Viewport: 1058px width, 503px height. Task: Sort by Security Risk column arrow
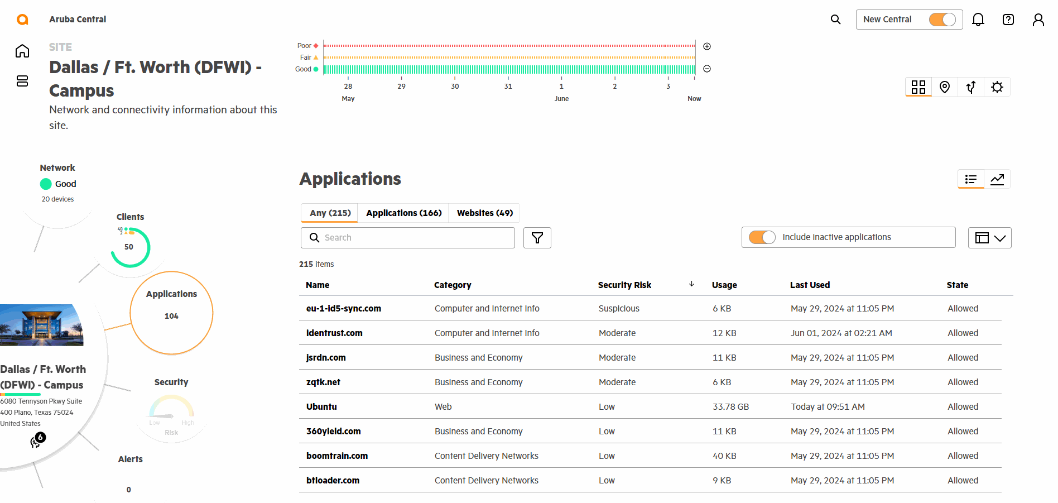(x=691, y=284)
